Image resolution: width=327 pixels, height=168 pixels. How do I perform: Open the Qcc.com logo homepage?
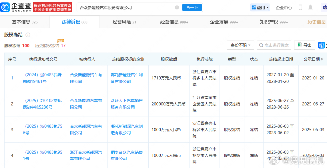[16, 7]
